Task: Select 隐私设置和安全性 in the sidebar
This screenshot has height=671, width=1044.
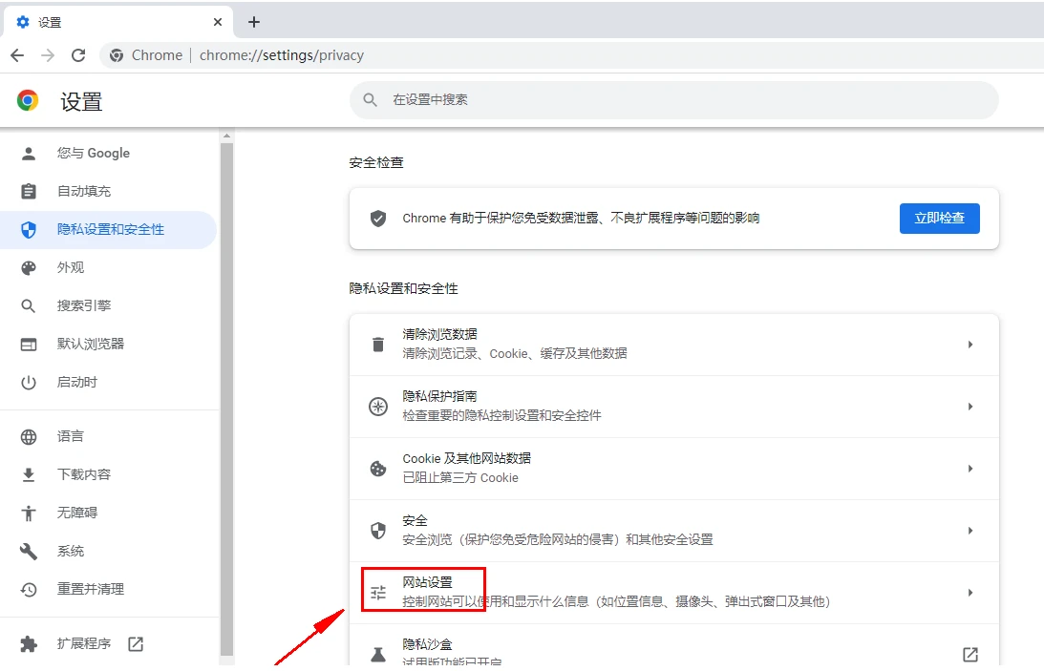Action: pyautogui.click(x=108, y=229)
